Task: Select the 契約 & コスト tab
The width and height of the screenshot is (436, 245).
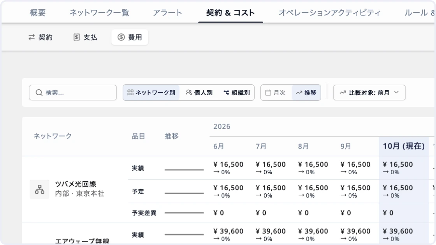Action: 230,13
